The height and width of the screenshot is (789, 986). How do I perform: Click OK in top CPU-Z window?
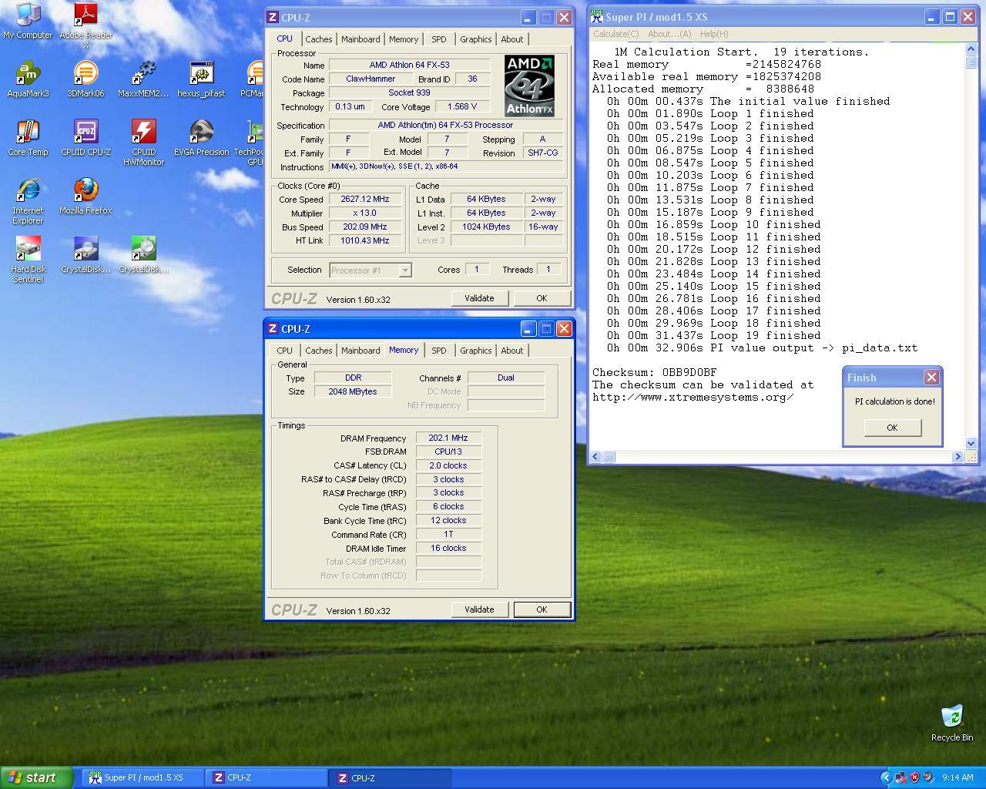(542, 298)
